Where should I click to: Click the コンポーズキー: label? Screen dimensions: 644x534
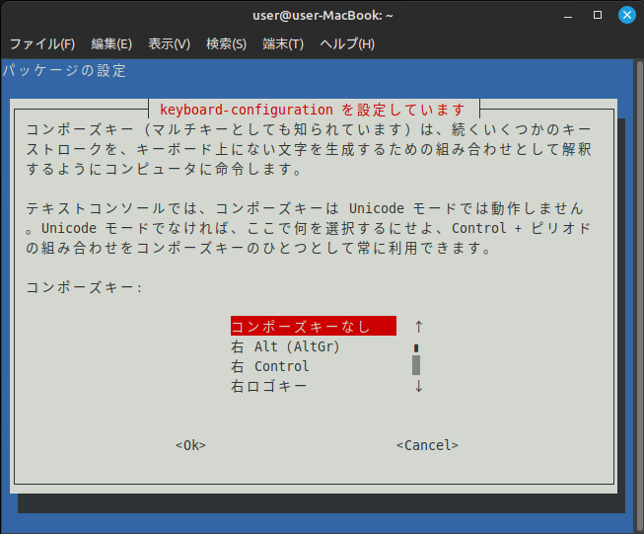pos(84,287)
